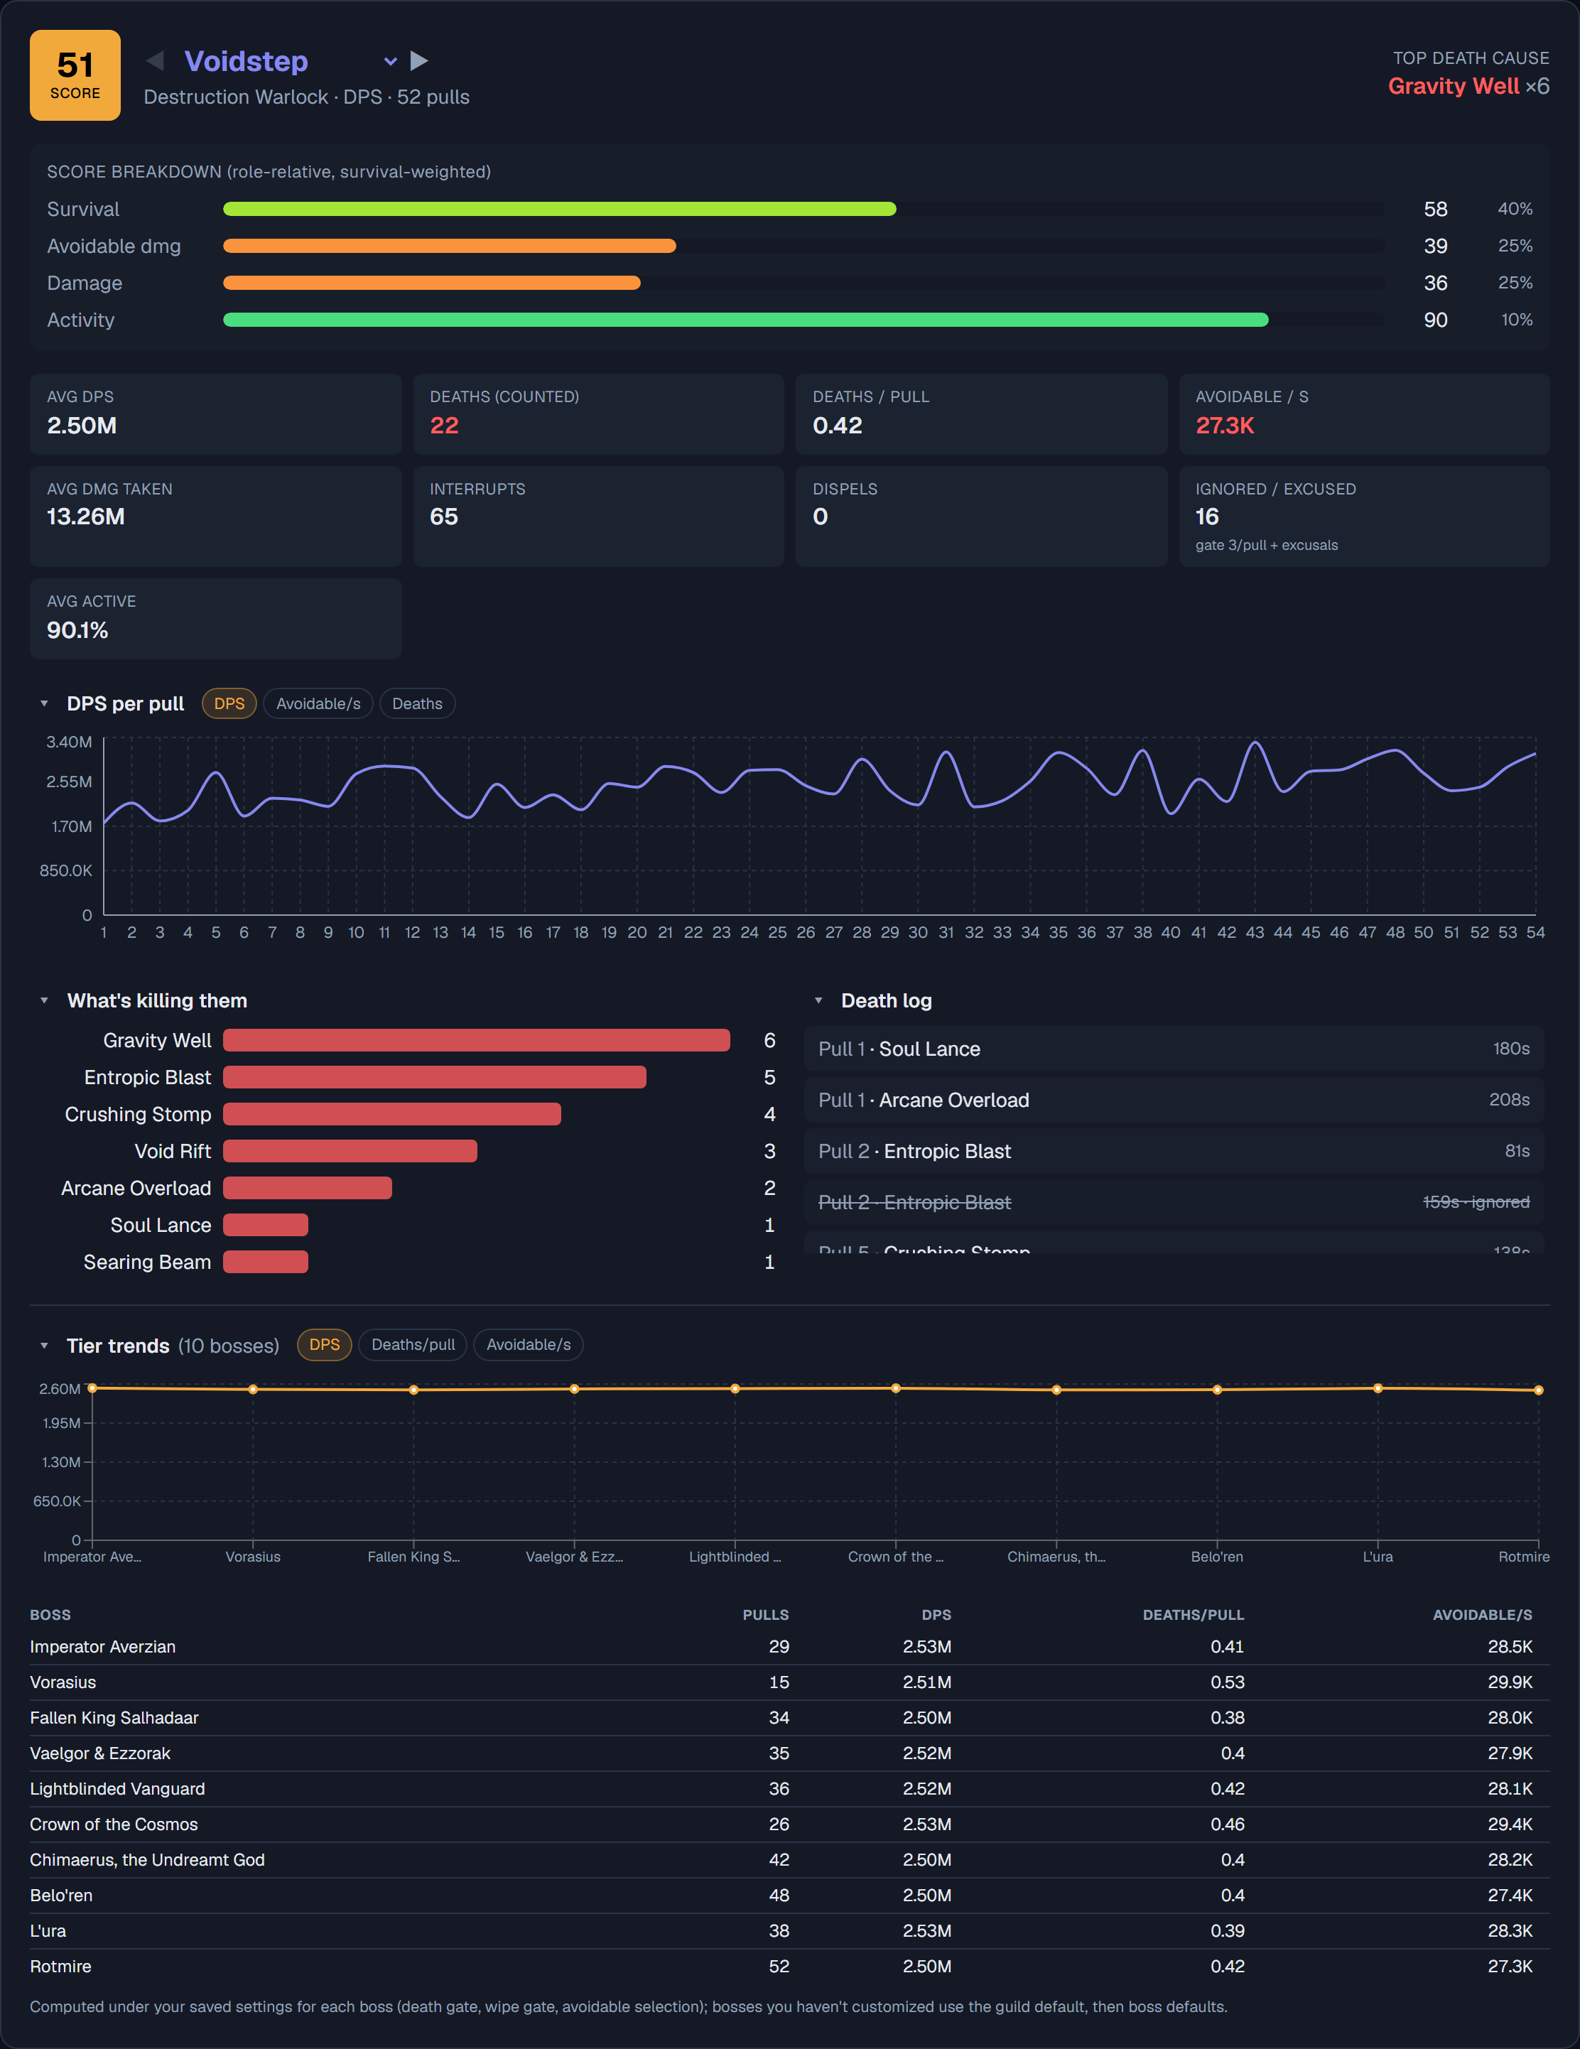Open the AVG Active stat card

(216, 620)
